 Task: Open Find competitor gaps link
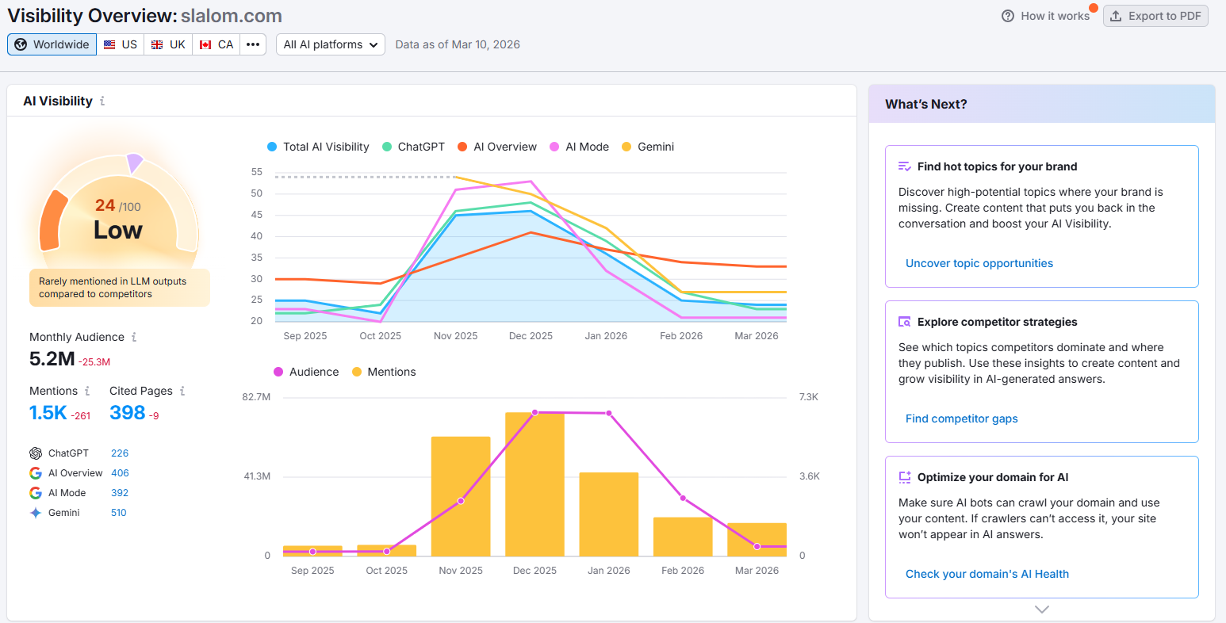962,419
